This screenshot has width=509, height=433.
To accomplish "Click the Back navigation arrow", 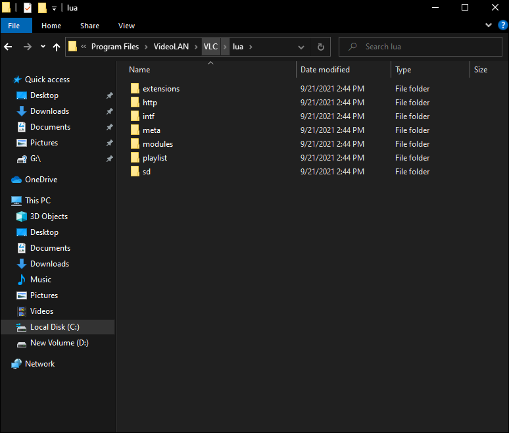I will (9, 47).
